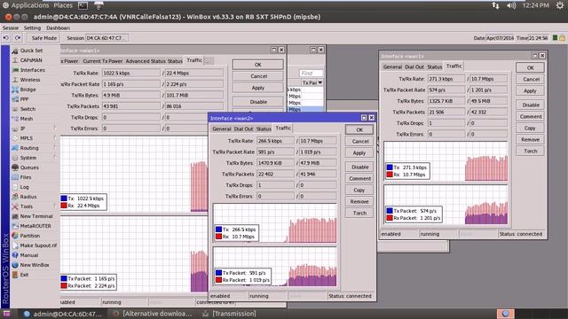This screenshot has height=319, width=568.
Task: Switch to Status tab in wan1 window
Action: click(x=434, y=67)
